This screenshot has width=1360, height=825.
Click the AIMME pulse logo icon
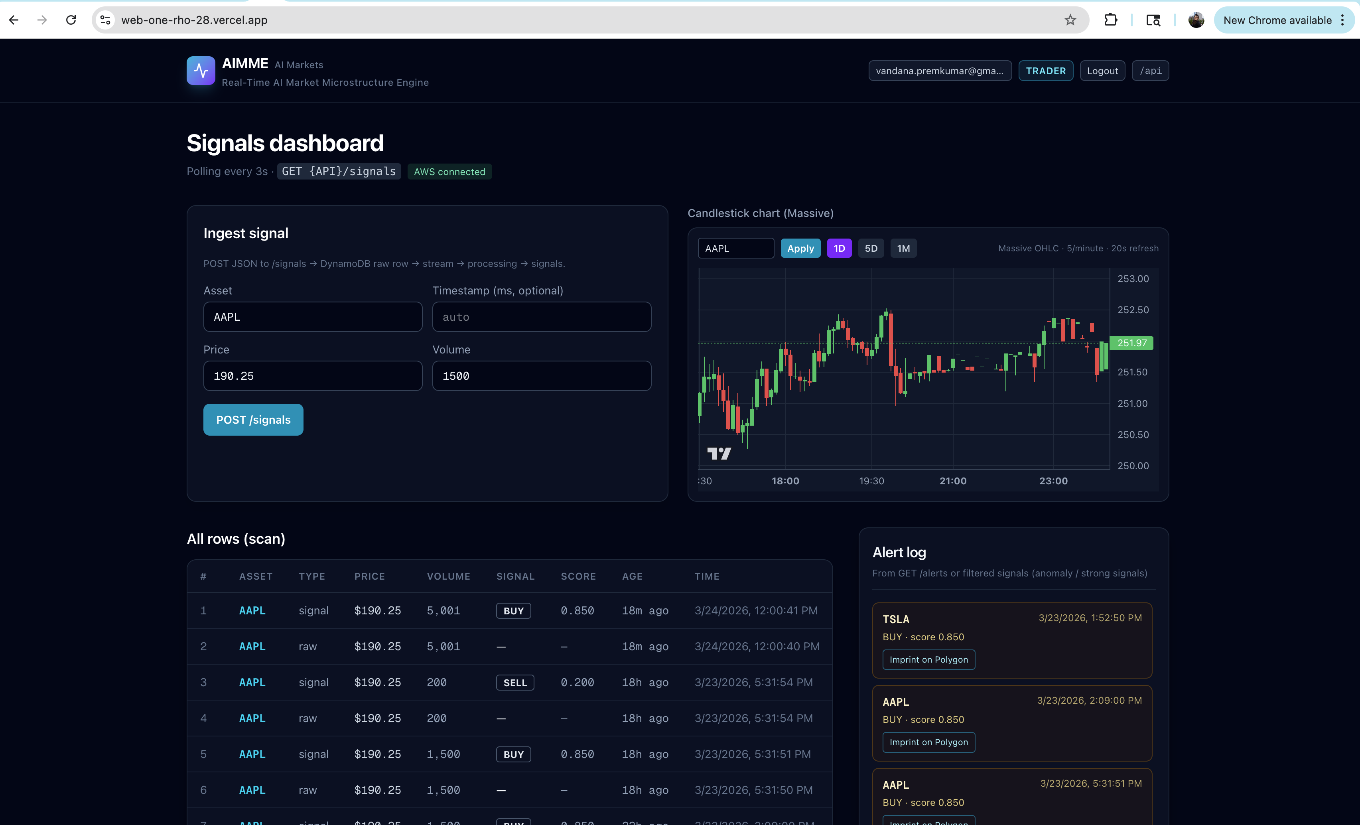(200, 71)
